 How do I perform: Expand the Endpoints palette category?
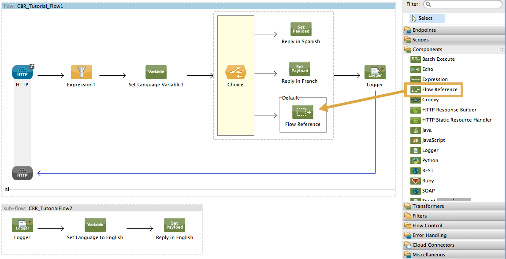pos(424,30)
